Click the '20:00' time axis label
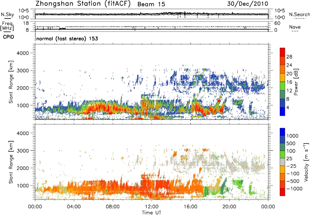 click(229, 207)
